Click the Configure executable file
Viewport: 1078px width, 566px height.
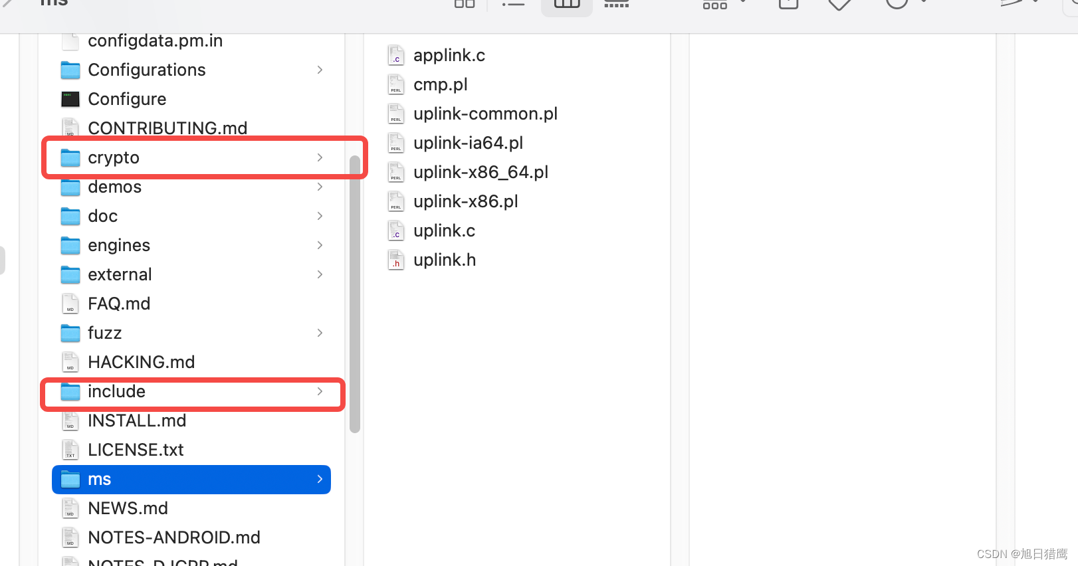pyautogui.click(x=127, y=99)
